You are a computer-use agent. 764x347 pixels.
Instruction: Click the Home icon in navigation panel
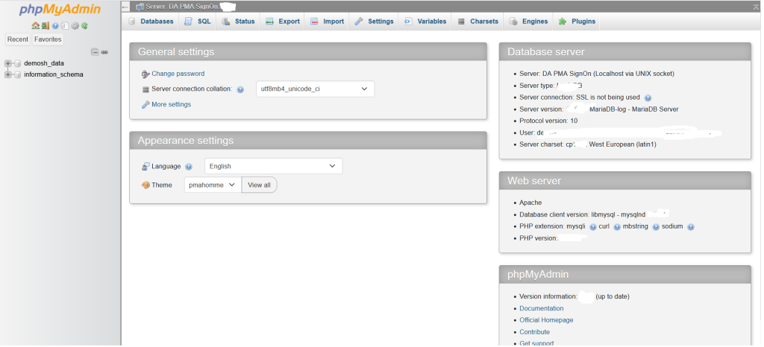coord(35,26)
